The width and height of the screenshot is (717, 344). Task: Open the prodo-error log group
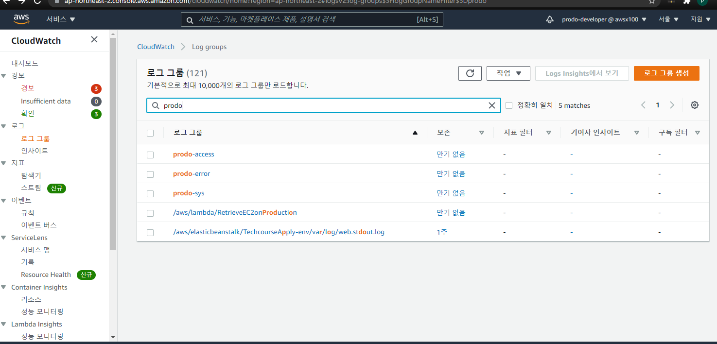(x=192, y=174)
